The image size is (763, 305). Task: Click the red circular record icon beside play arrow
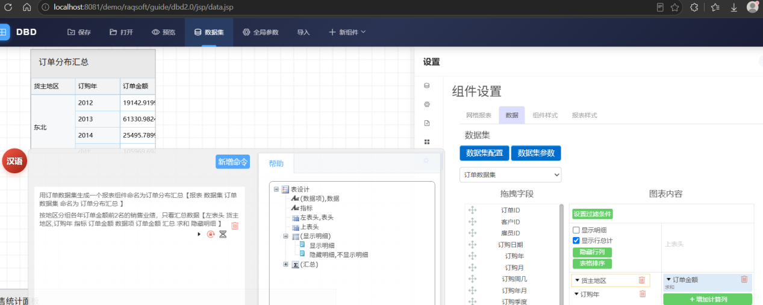coord(211,234)
